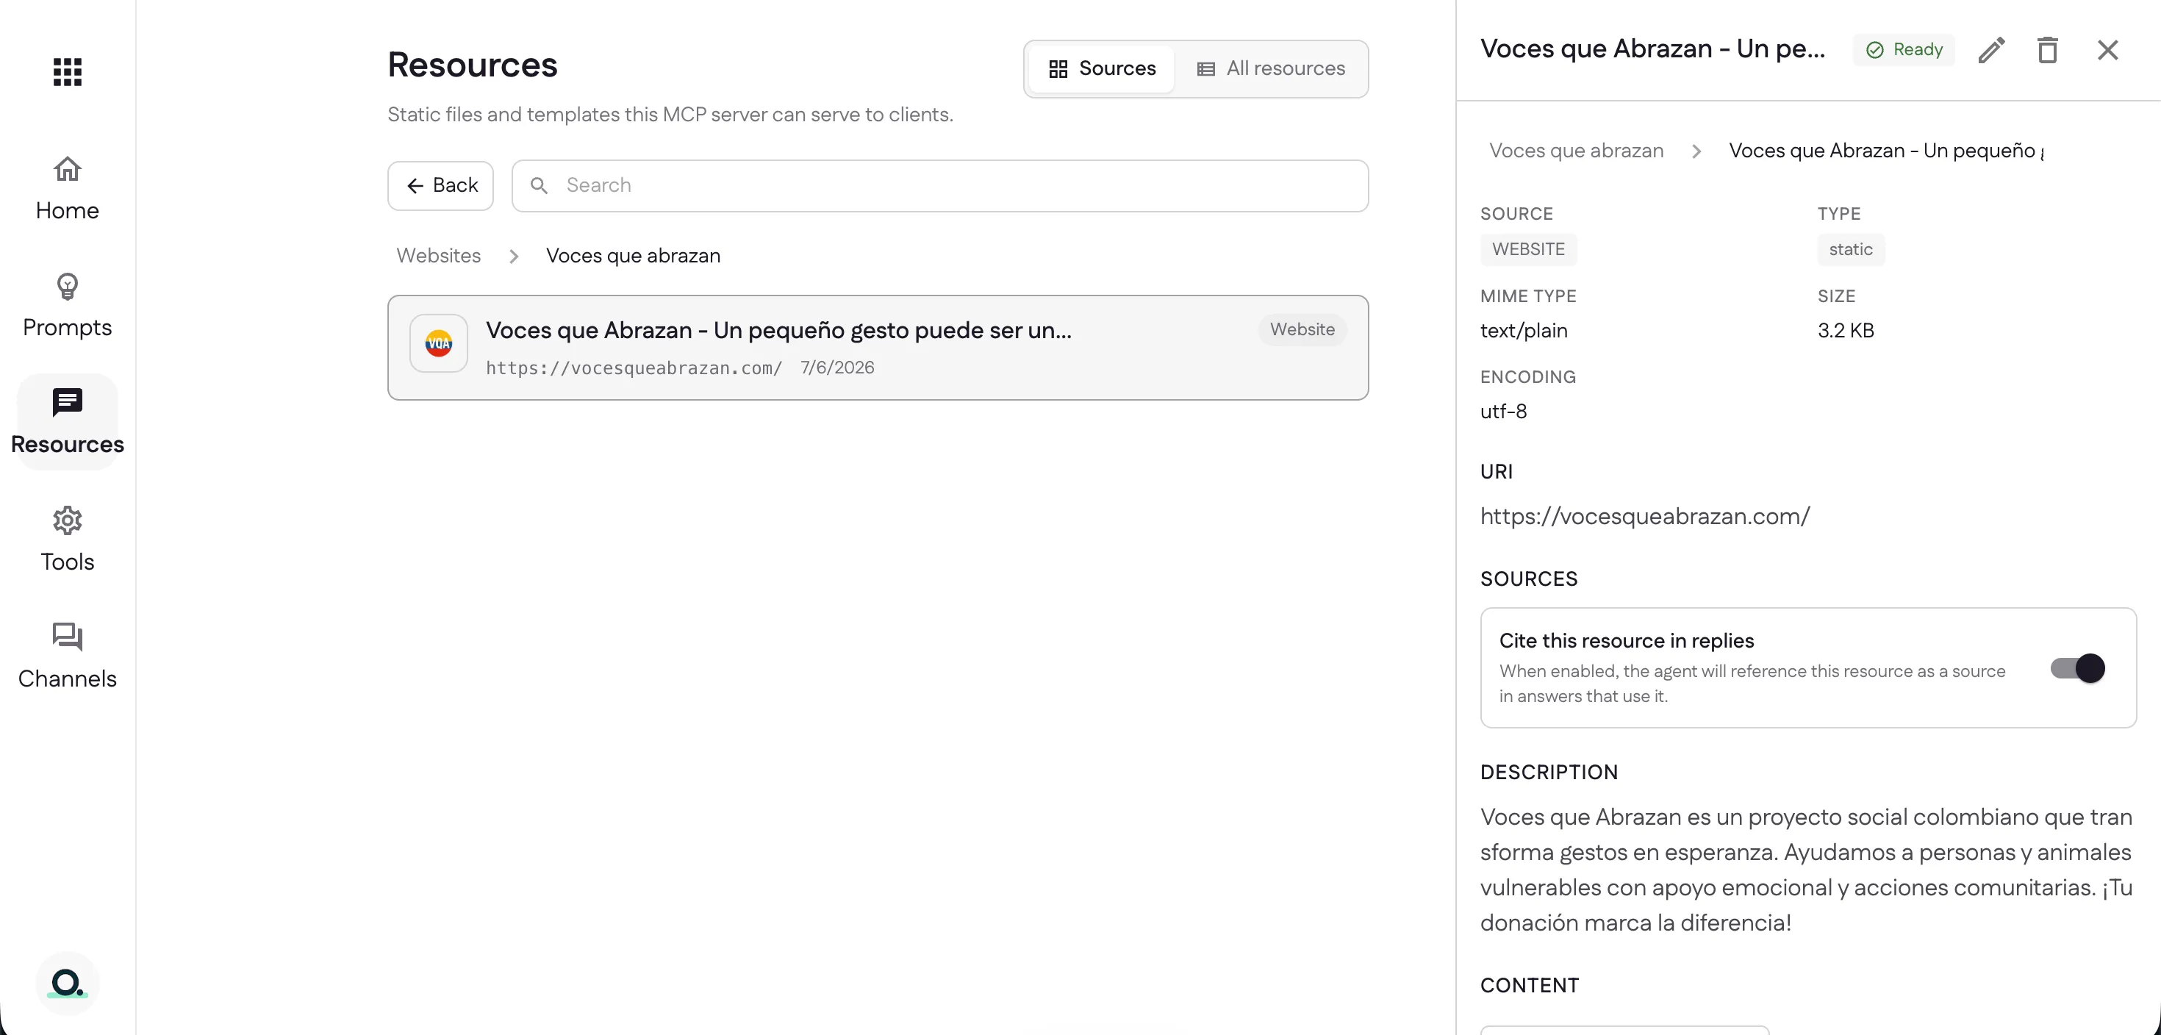This screenshot has width=2161, height=1035.
Task: Click Voces que abrazan breadcrumb in detail panel
Action: point(1575,151)
